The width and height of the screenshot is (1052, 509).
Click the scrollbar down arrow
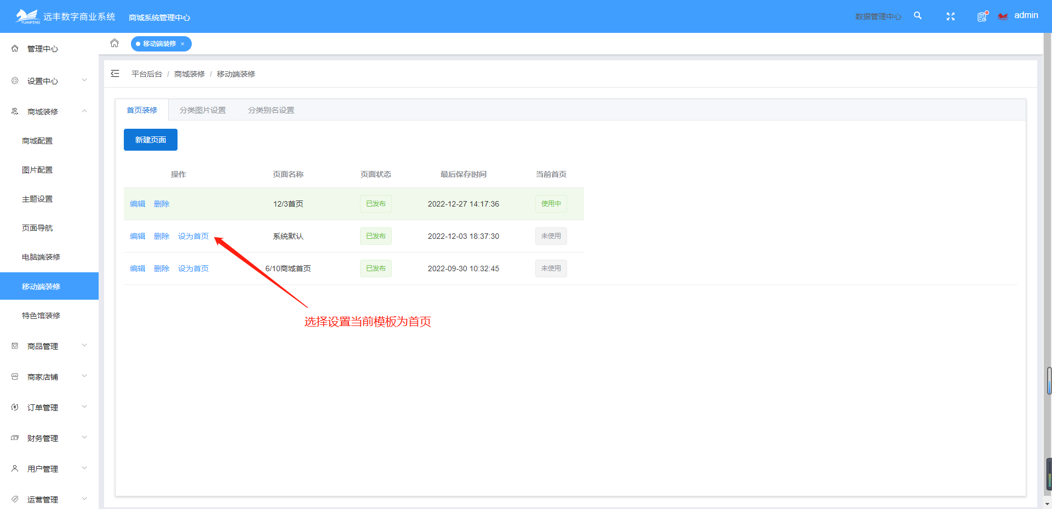click(x=1048, y=504)
